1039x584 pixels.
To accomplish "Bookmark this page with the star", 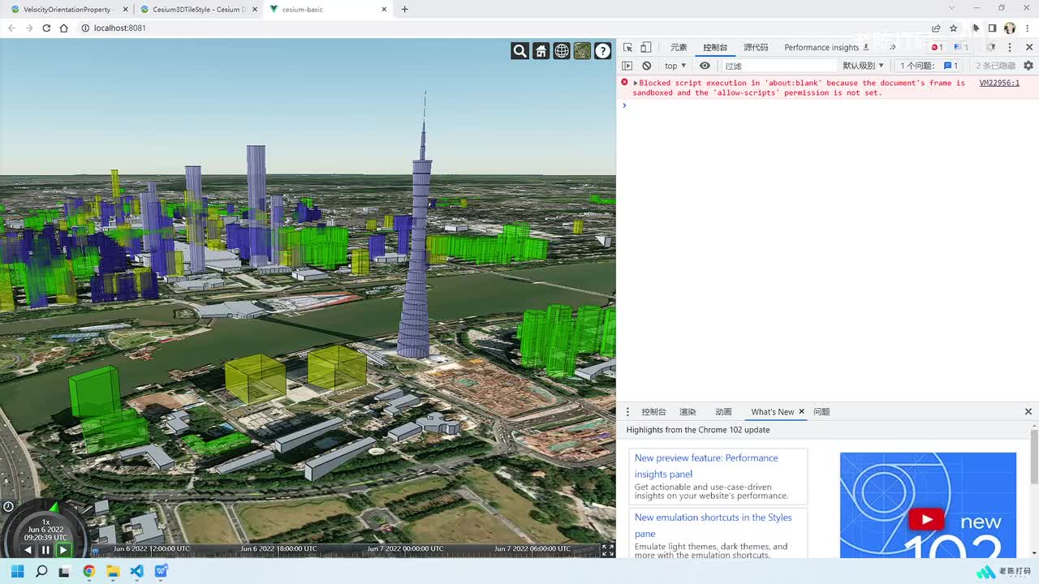I will pos(954,28).
